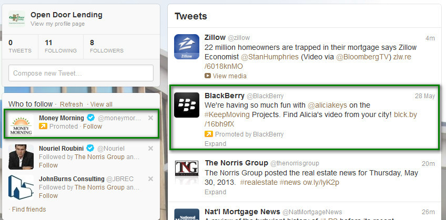Open the Followers count tab
This screenshot has width=446, height=220.
[107, 47]
